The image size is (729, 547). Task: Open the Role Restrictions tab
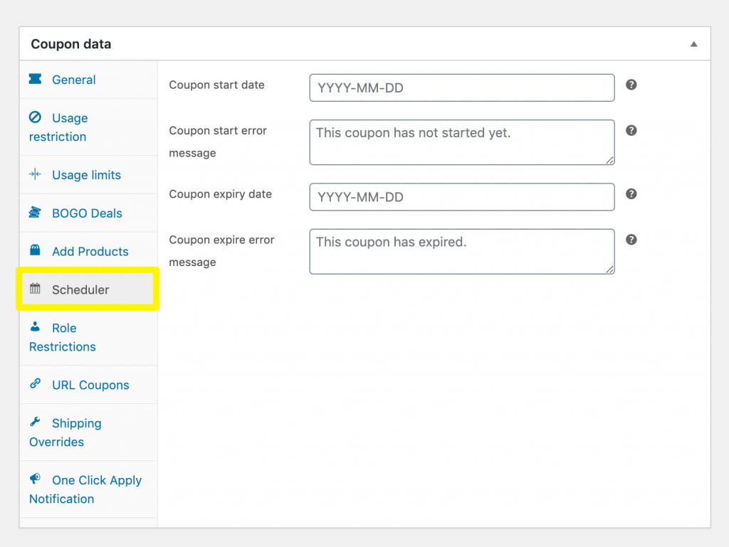click(x=88, y=337)
